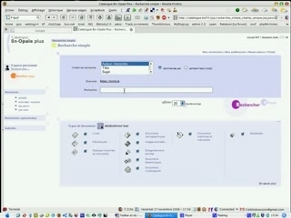Open the 'box.net' bookmark
This screenshot has height=218, width=291.
69,24
